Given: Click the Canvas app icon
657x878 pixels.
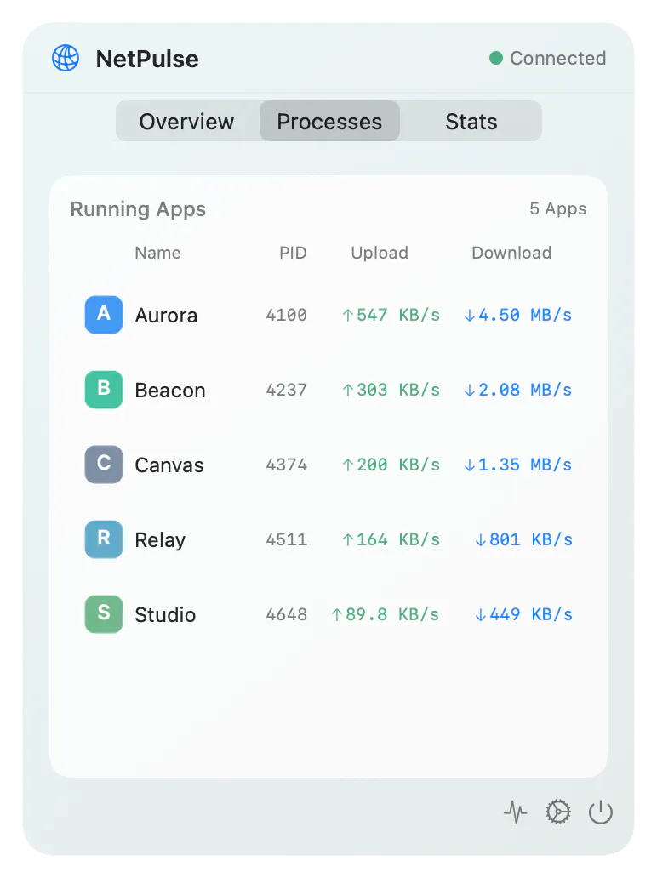Looking at the screenshot, I should 104,465.
